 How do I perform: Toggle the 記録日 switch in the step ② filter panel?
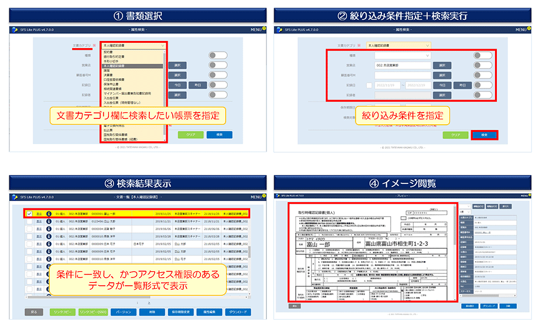click(483, 85)
